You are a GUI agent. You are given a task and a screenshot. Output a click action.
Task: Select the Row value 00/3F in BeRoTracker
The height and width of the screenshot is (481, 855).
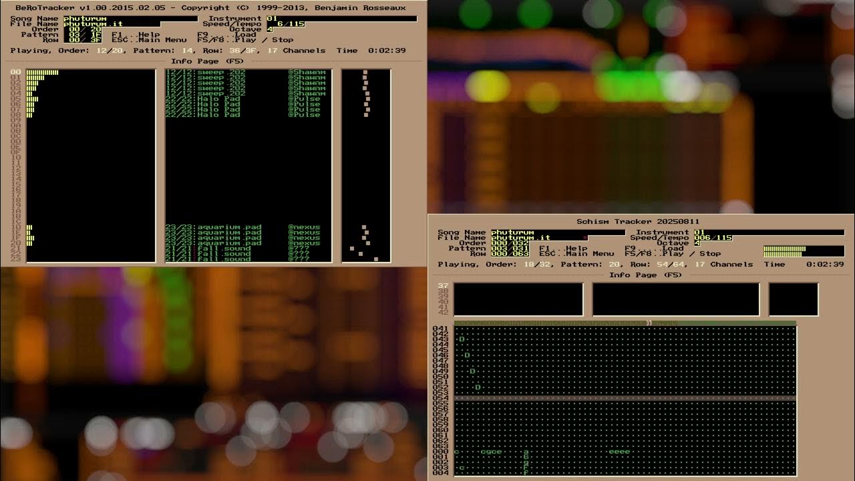(x=82, y=40)
